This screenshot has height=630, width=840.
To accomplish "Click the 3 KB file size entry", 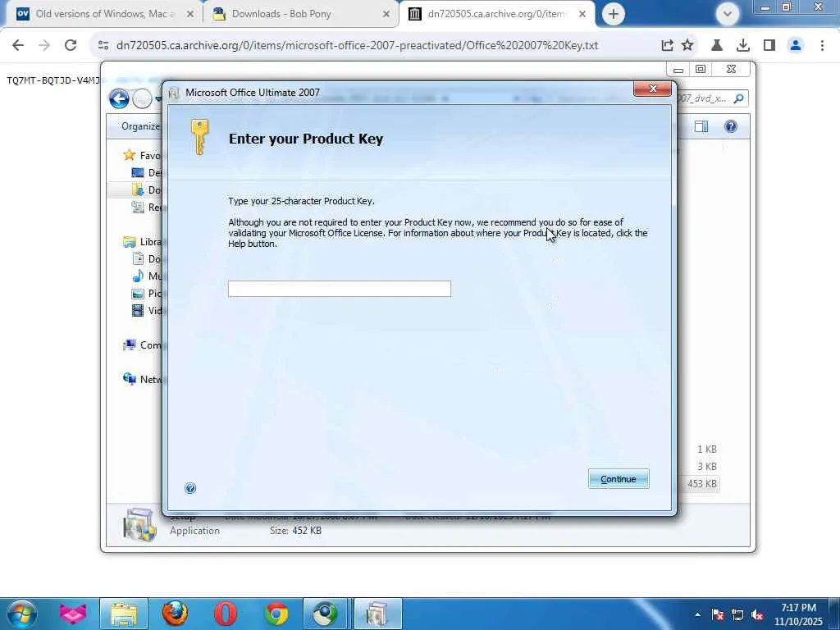I will tap(706, 467).
